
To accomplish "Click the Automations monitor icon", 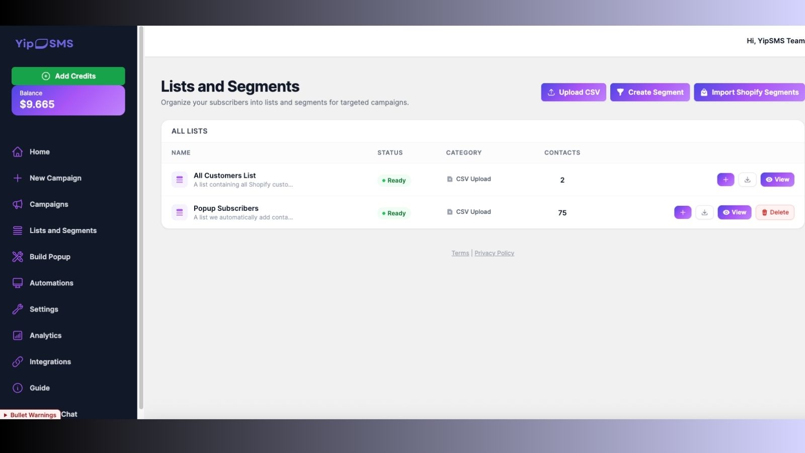I will point(18,283).
